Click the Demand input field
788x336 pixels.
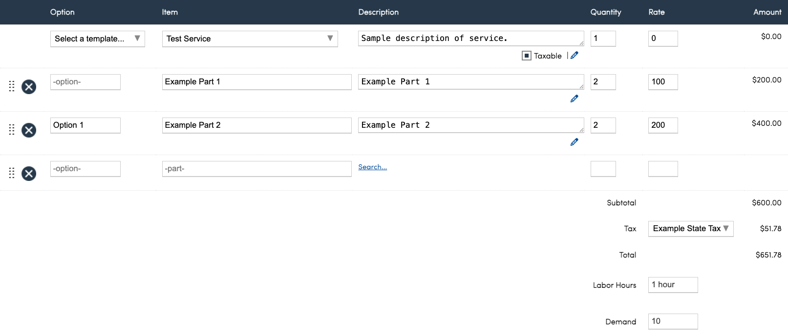[x=673, y=321]
